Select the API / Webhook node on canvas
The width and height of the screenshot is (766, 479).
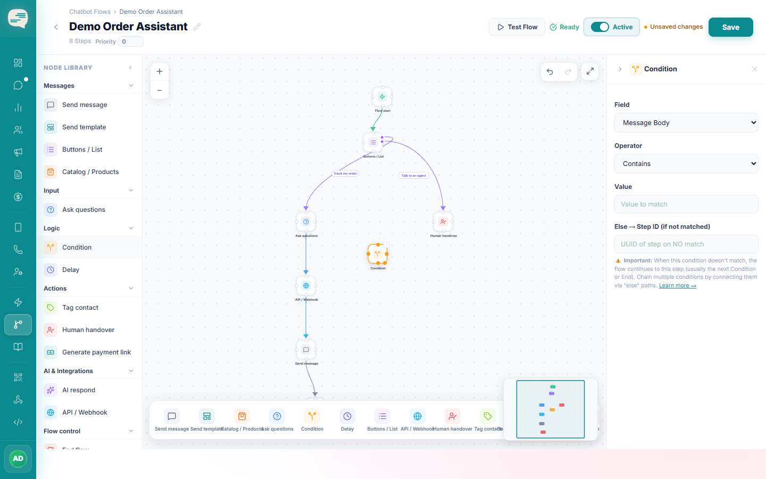pyautogui.click(x=306, y=286)
